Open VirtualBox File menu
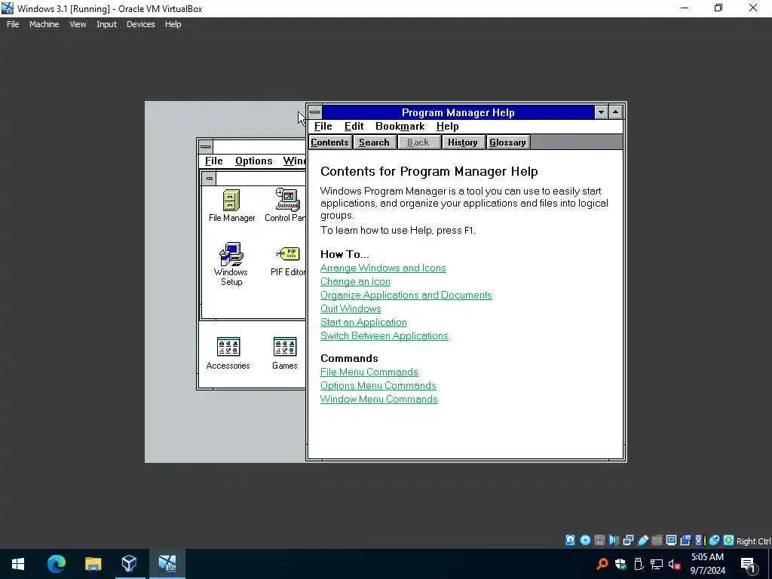 tap(13, 24)
